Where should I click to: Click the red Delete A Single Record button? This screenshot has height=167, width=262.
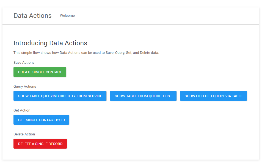(x=40, y=144)
